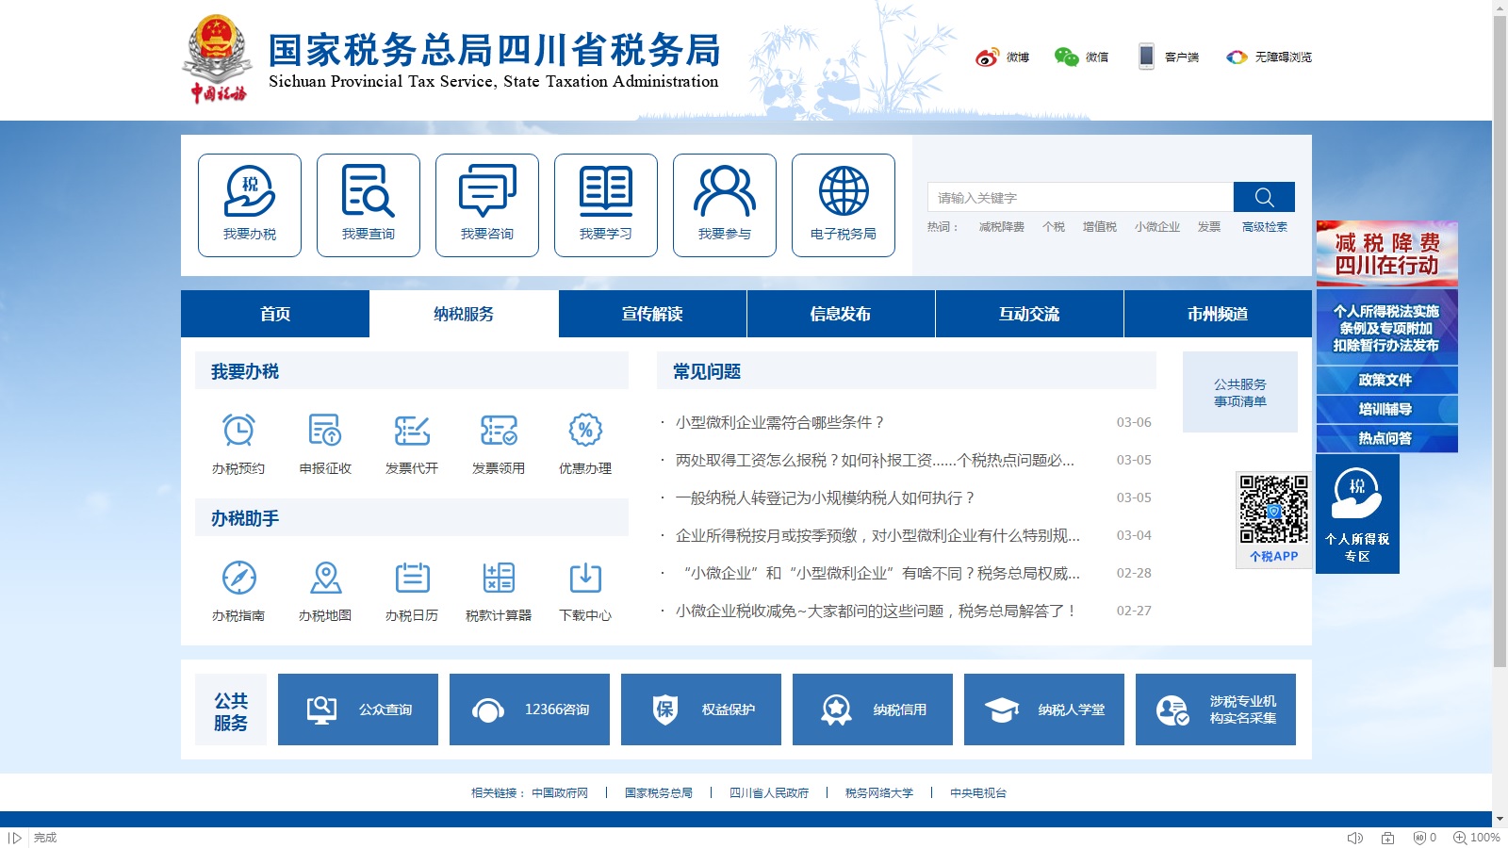
Task: Open the 培训辅导 side link
Action: point(1387,409)
